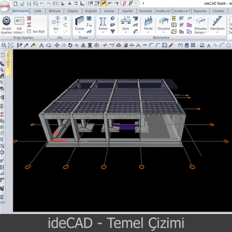The image size is (232, 232).
Task: Open the Kat listesi floor list
Action: coord(19,25)
